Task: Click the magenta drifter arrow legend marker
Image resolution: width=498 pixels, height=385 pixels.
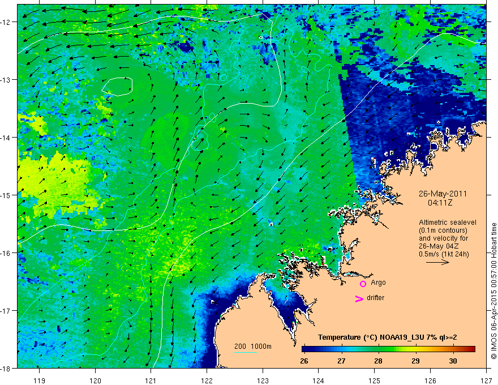Action: tap(359, 298)
